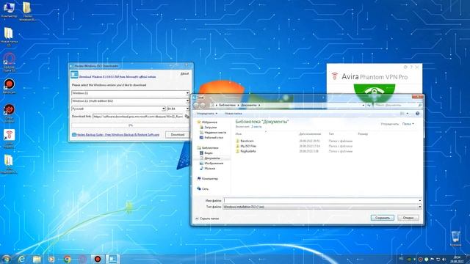Click Новая папка in the Save dialog toolbar

[234, 114]
